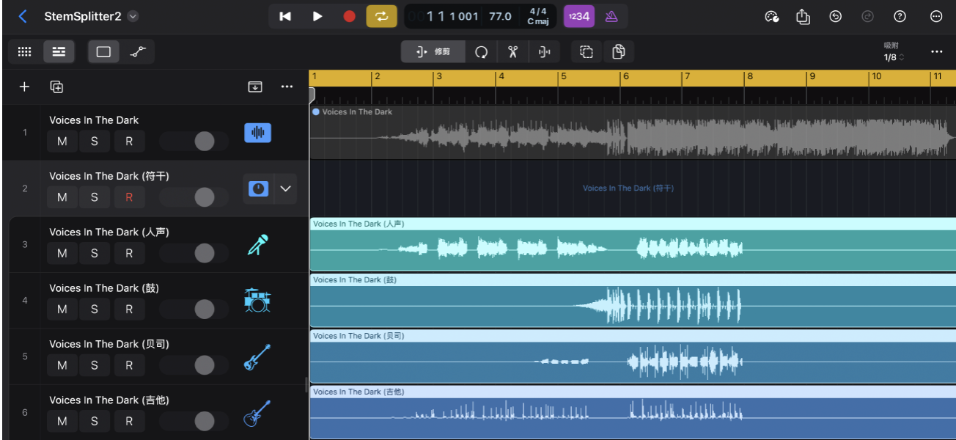
Task: Collapse the 符干 stem folder chevron
Action: click(285, 188)
